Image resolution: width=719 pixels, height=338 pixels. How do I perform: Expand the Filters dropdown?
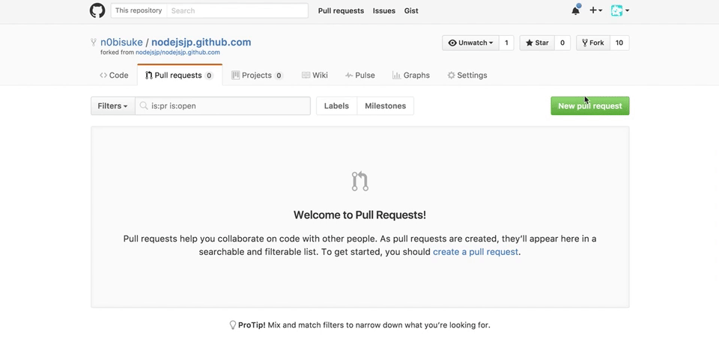click(x=113, y=105)
